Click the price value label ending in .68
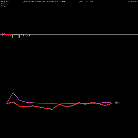This screenshot has height=138, width=138. (x=118, y=103)
